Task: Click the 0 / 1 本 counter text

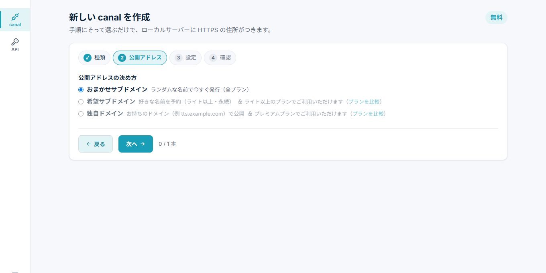Action: 167,144
